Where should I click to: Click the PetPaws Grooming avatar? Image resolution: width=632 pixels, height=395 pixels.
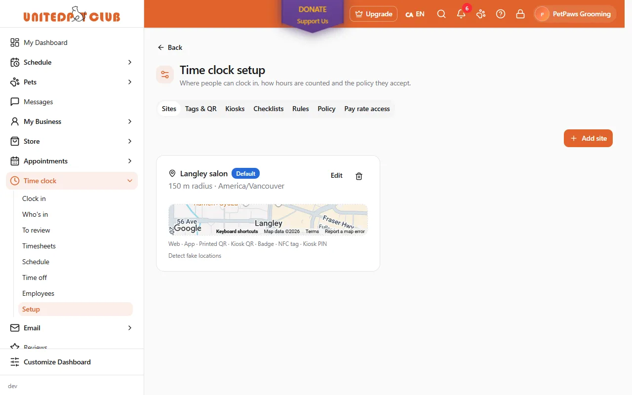542,14
